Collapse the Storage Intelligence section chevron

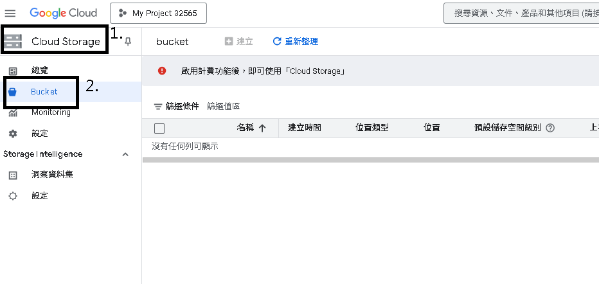[125, 154]
